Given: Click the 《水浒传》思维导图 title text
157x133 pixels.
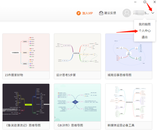Looking at the screenshot, I should coord(70,125).
